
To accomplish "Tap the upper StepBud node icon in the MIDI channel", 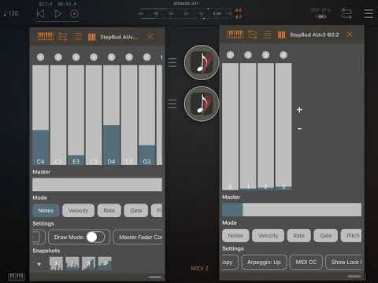I will (x=202, y=62).
